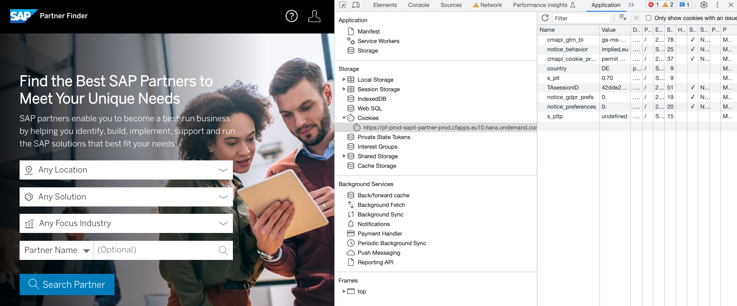737x306 pixels.
Task: Select IndexedDB in storage tree
Action: click(x=372, y=99)
